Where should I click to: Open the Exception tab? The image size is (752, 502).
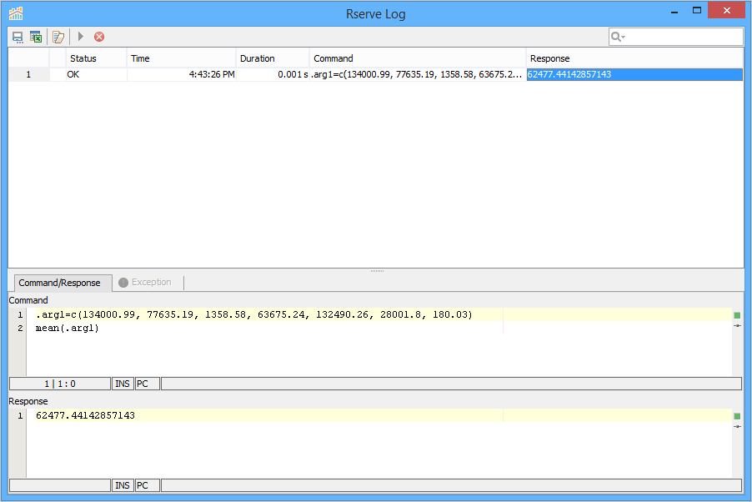point(145,282)
